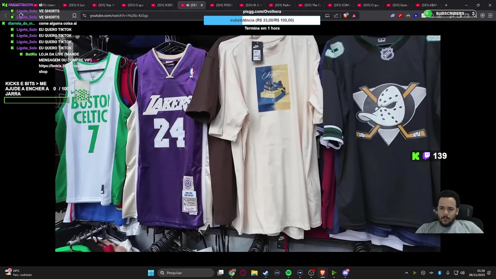496x279 pixels.
Task: Click the Bluetooth tray icon
Action: (439, 273)
